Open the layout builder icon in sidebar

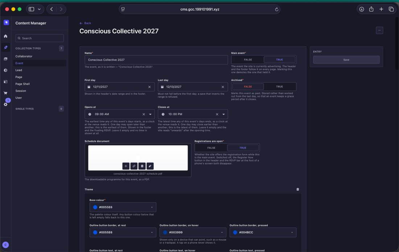(5, 82)
